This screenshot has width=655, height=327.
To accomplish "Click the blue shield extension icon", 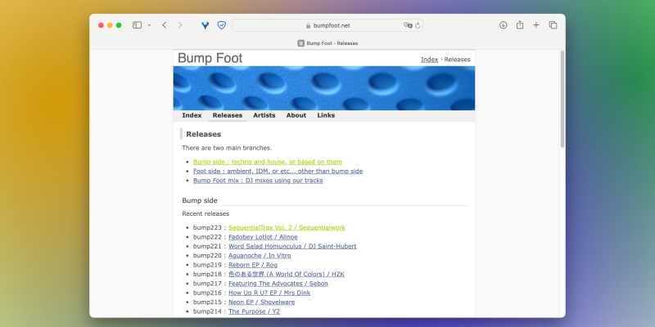I will pos(221,25).
